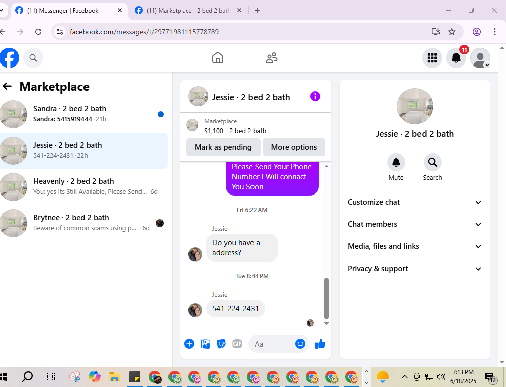Attach a file with photo icon
Viewport: 506px width, 387px height.
(205, 344)
